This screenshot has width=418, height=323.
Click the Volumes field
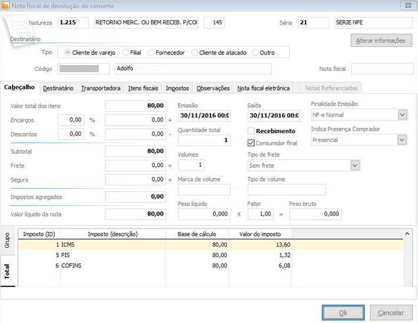191,165
